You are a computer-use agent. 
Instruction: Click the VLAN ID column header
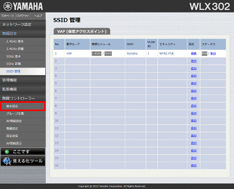click(x=152, y=44)
